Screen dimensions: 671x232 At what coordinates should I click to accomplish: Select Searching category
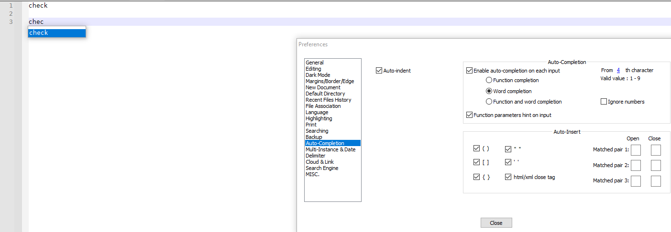(317, 131)
